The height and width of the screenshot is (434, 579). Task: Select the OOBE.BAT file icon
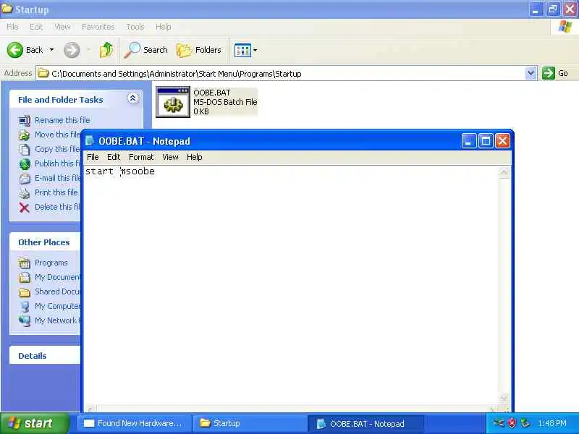point(173,102)
